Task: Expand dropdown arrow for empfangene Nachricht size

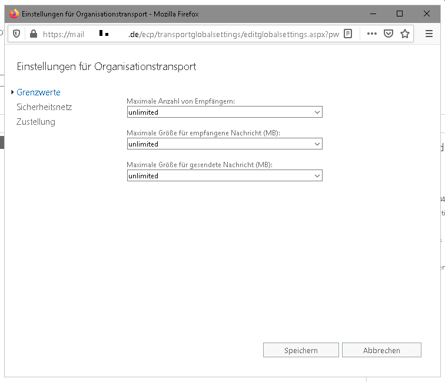Action: pyautogui.click(x=317, y=144)
